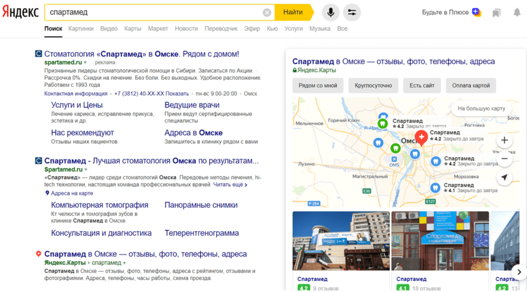Clear the search field with the X icon
Viewport: 527px width, 292px height.
[x=267, y=13]
